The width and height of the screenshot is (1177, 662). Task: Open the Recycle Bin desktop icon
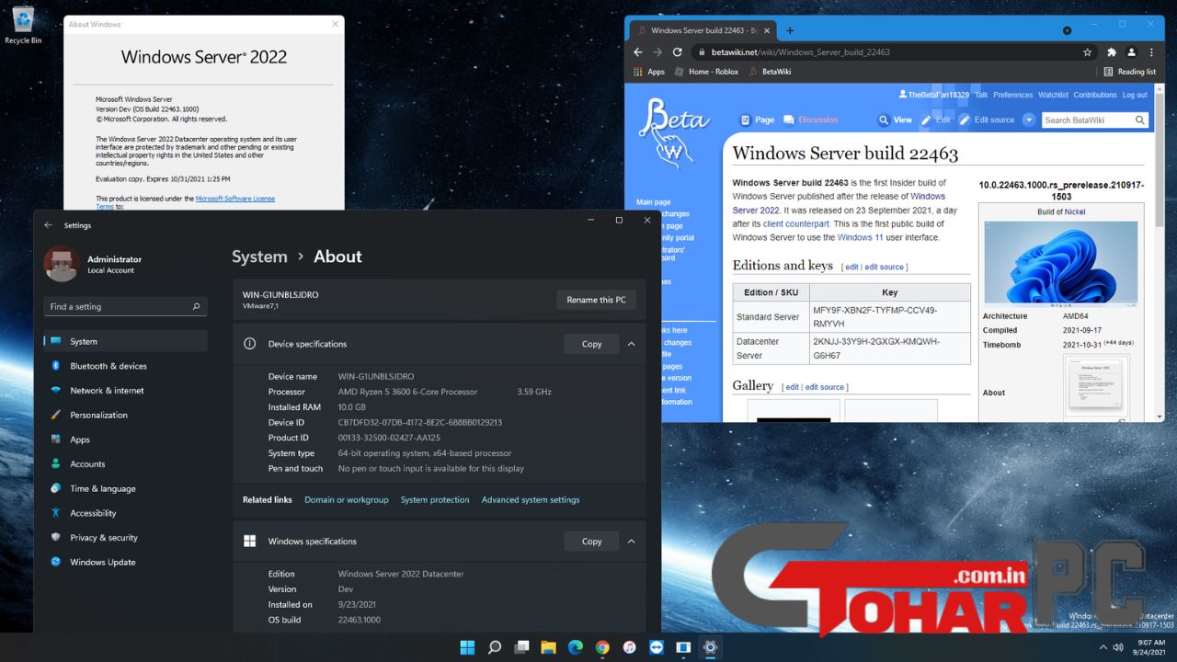[x=23, y=25]
